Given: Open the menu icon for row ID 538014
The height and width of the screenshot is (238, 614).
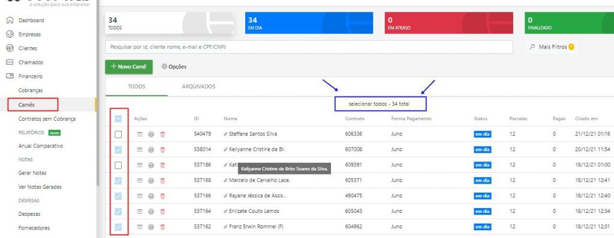Looking at the screenshot, I should pos(139,149).
